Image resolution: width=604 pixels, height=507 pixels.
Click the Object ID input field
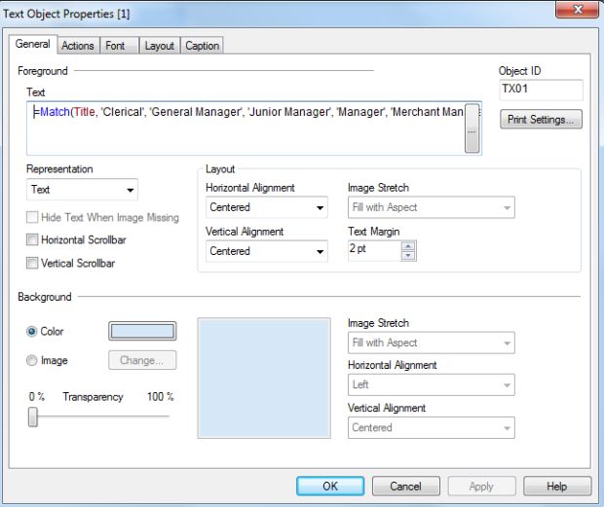541,90
